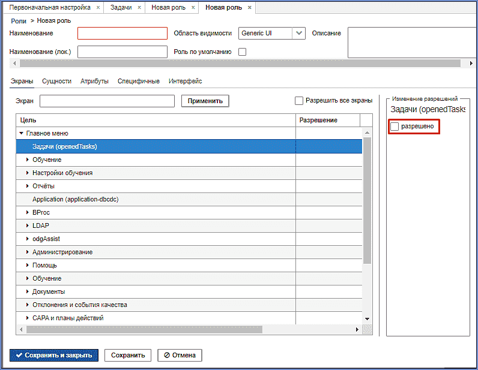Click the Применить button
Screen dimensions: 478x370
pos(205,101)
